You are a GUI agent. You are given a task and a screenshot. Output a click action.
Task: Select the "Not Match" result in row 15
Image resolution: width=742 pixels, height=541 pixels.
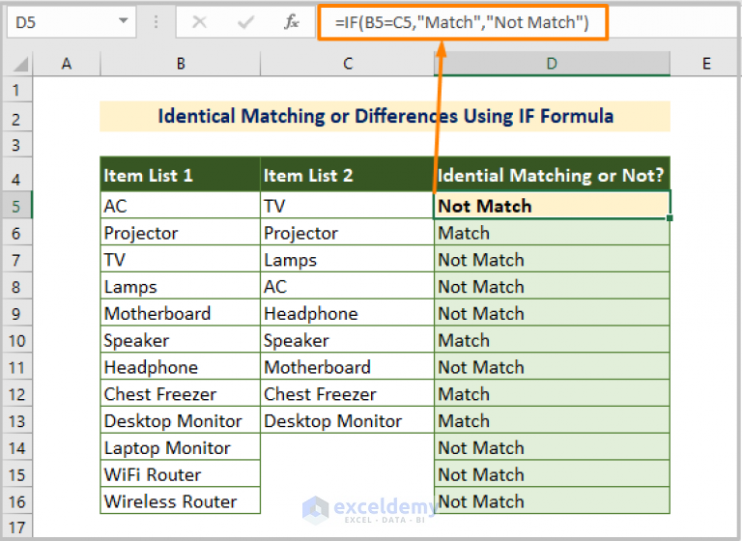pos(552,474)
